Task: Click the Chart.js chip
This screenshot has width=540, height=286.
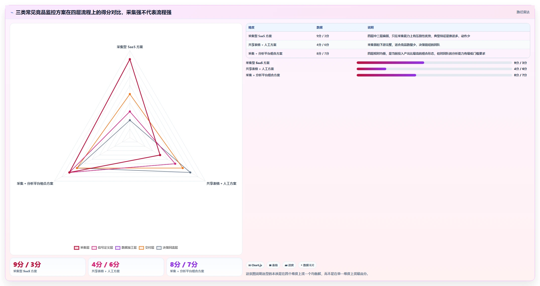Action: (x=255, y=265)
